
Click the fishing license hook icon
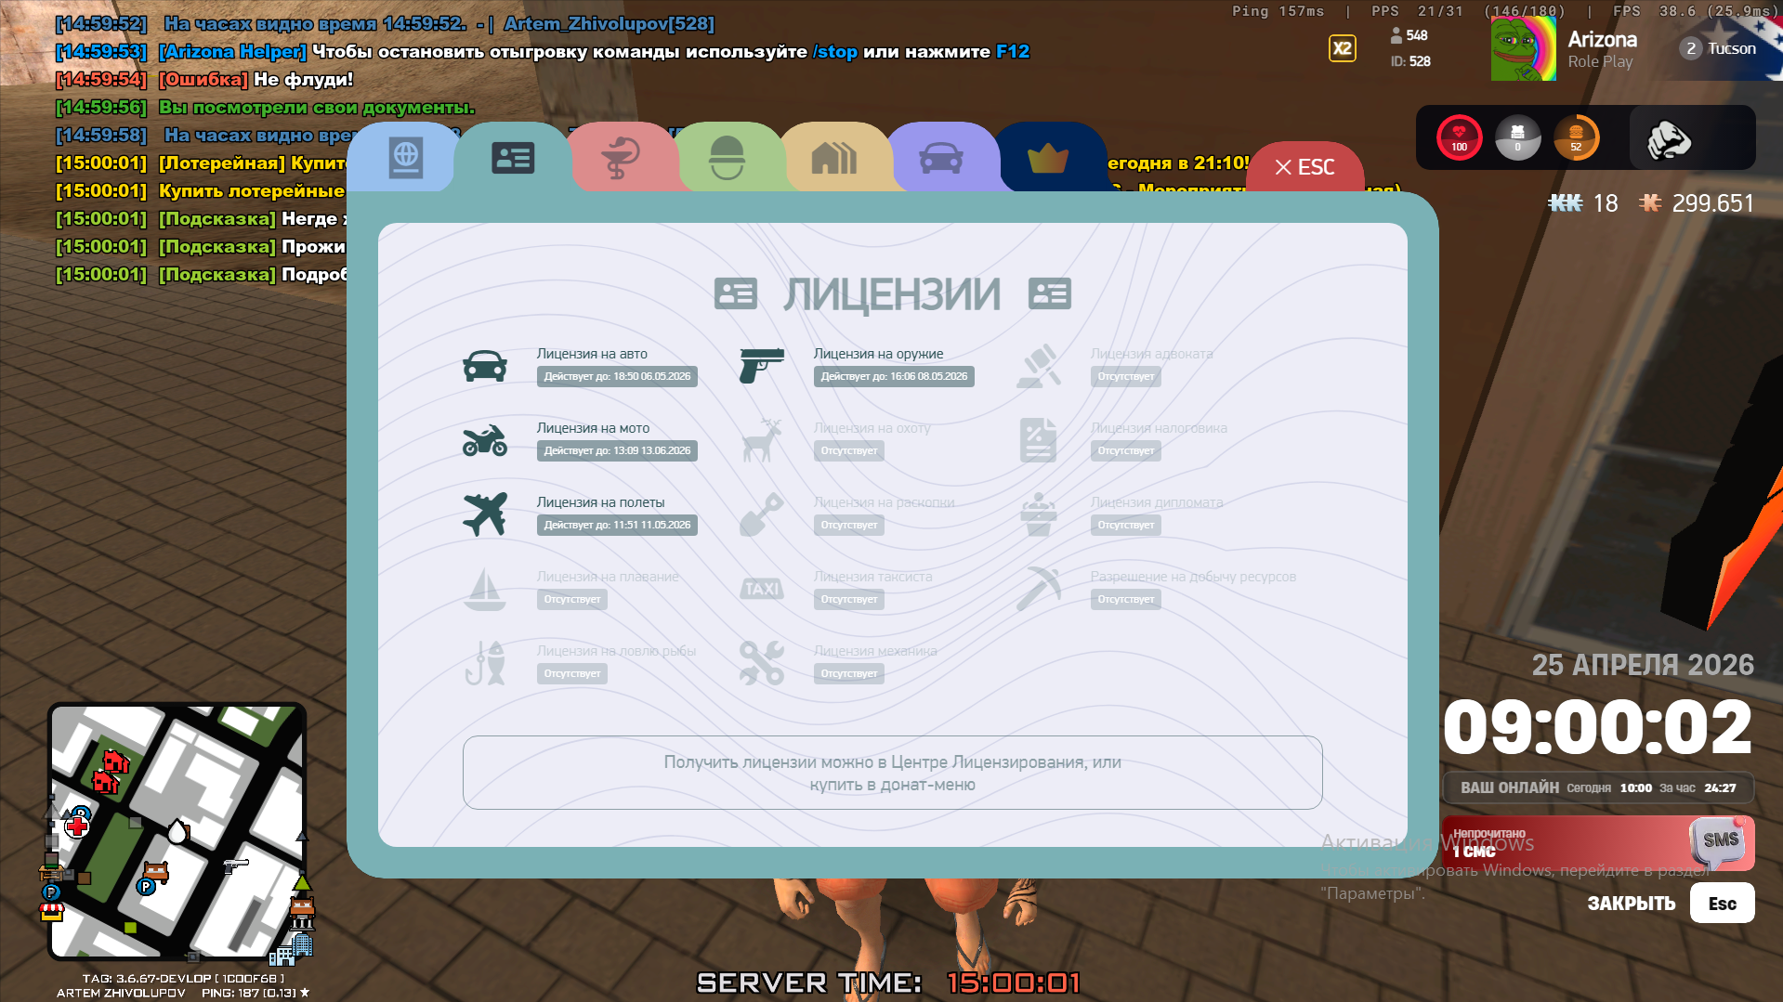[x=485, y=663]
